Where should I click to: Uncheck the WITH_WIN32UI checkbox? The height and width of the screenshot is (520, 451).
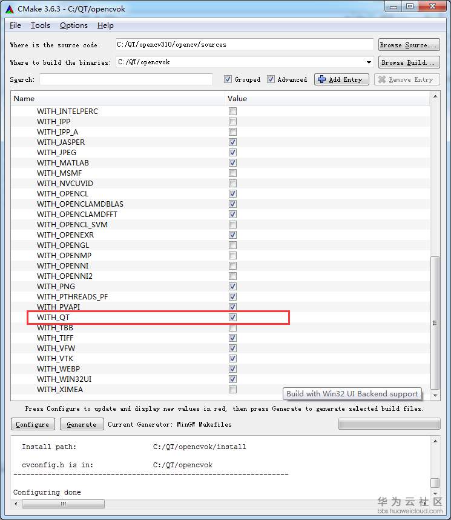[x=232, y=379]
